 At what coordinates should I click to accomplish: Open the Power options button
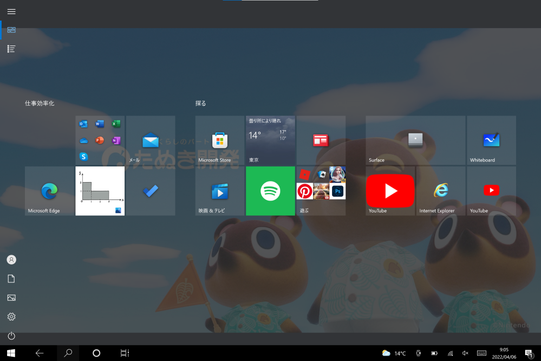pos(11,336)
